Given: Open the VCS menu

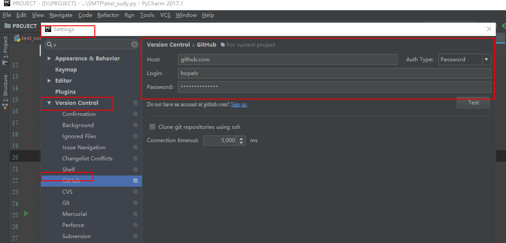Looking at the screenshot, I should pyautogui.click(x=165, y=15).
